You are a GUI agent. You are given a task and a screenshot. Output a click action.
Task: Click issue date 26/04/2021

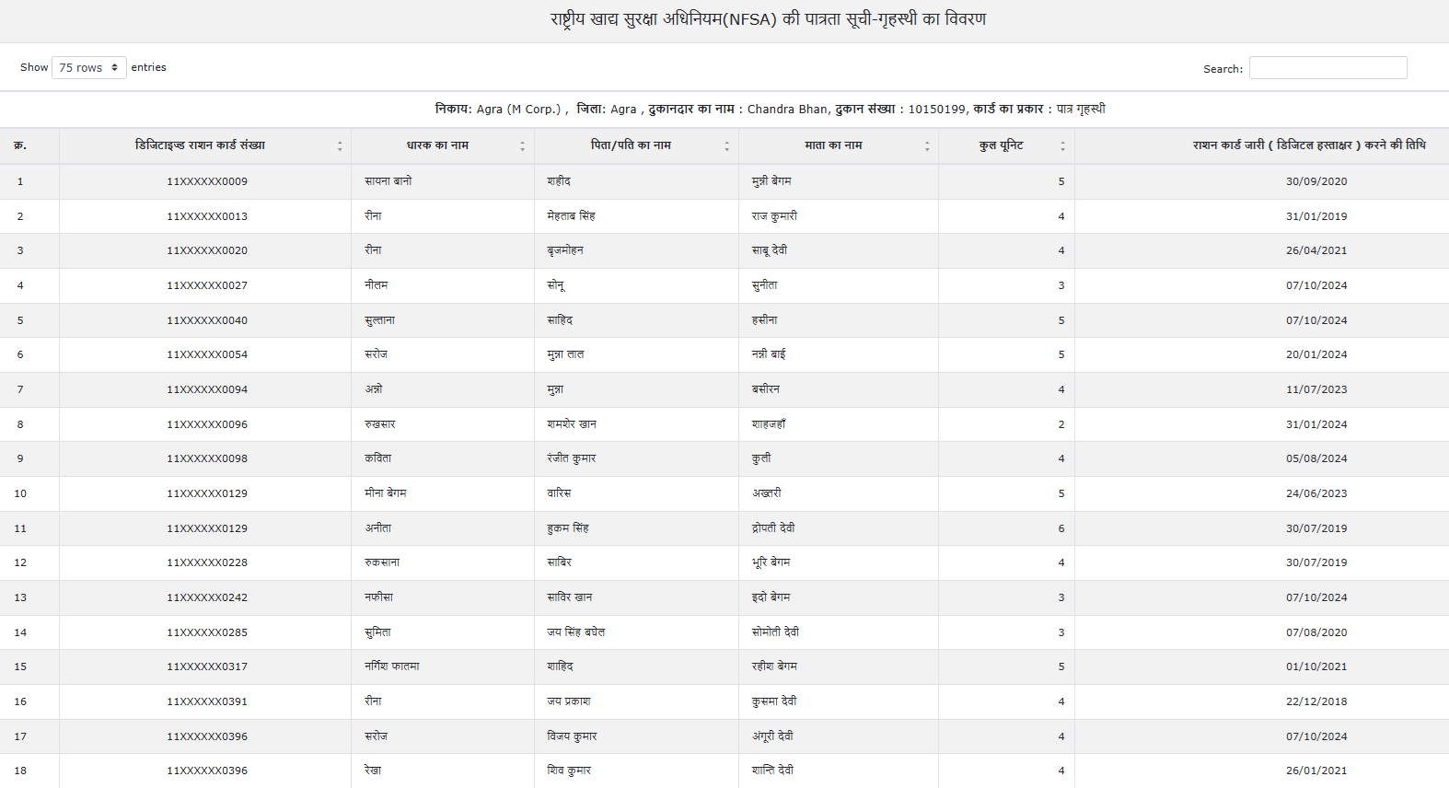1316,250
